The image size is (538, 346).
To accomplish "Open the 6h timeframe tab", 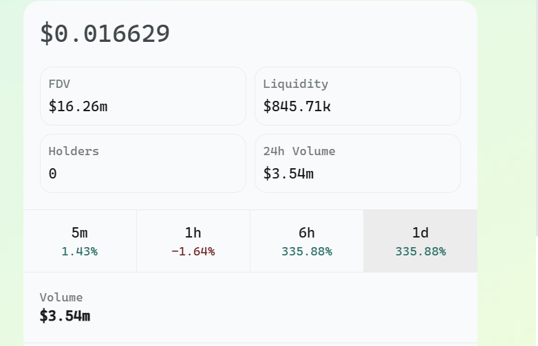I will (307, 240).
